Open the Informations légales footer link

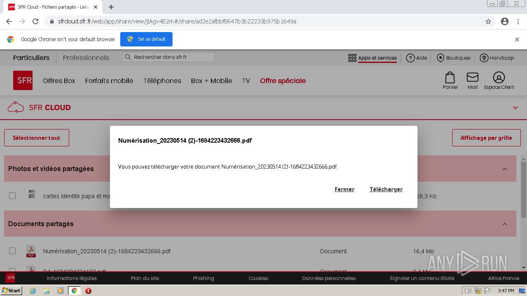(72, 278)
